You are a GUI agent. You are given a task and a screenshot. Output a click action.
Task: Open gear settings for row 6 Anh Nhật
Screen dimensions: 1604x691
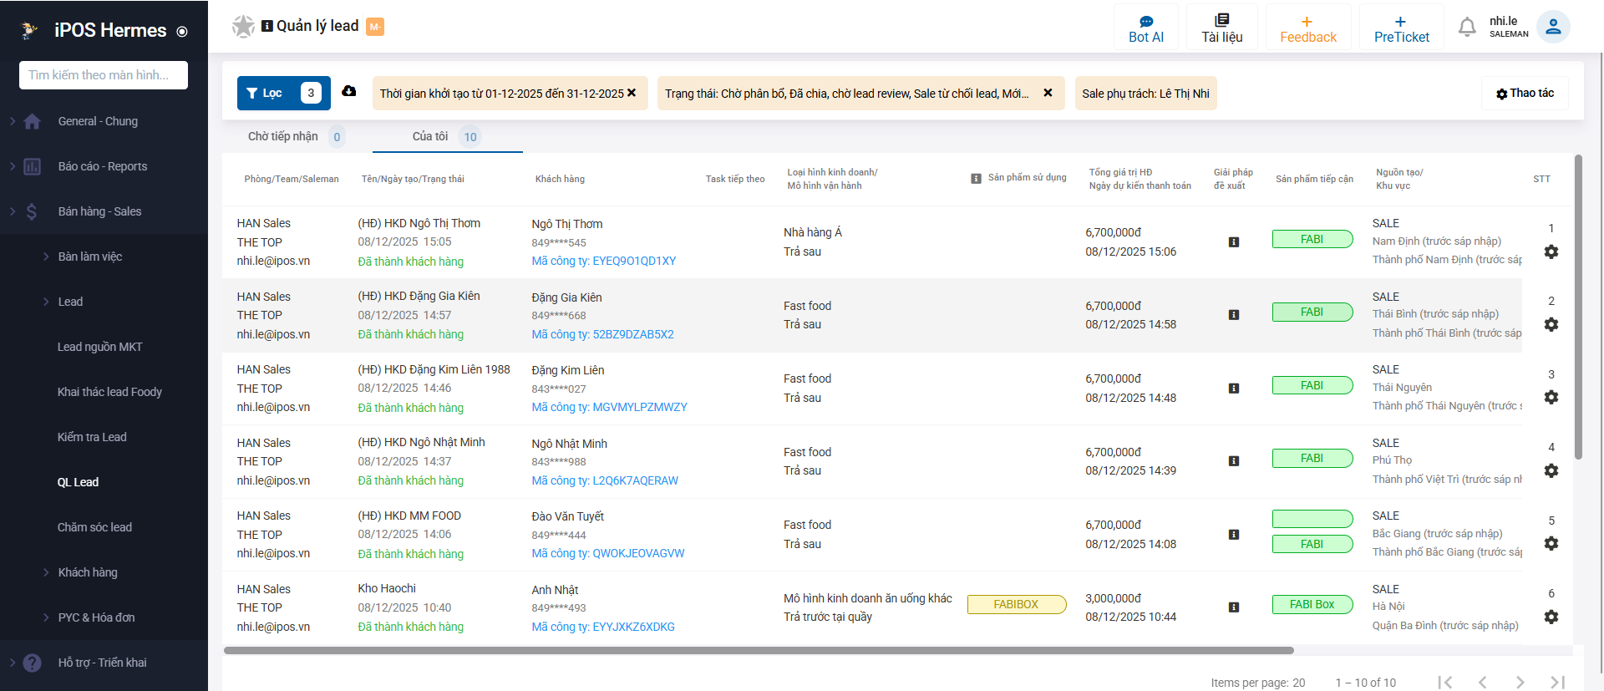tap(1551, 617)
